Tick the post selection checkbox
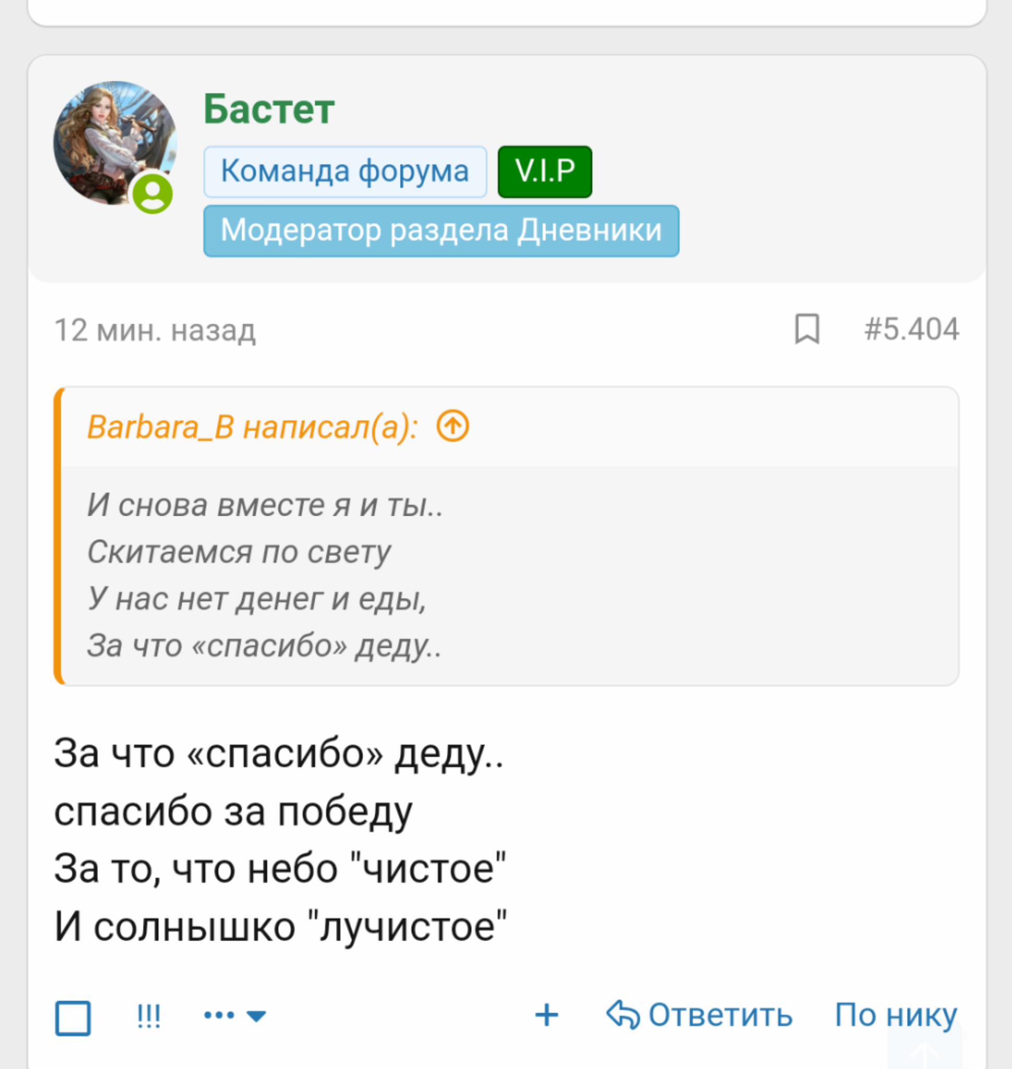This screenshot has width=1012, height=1069. [x=73, y=1018]
